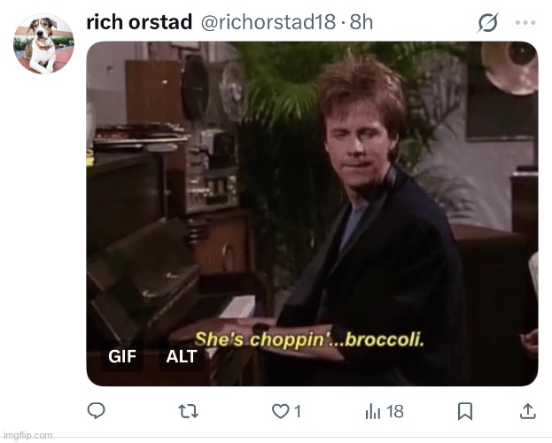Visit rich orstad's profile via display name
The height and width of the screenshot is (443, 552).
(x=139, y=22)
